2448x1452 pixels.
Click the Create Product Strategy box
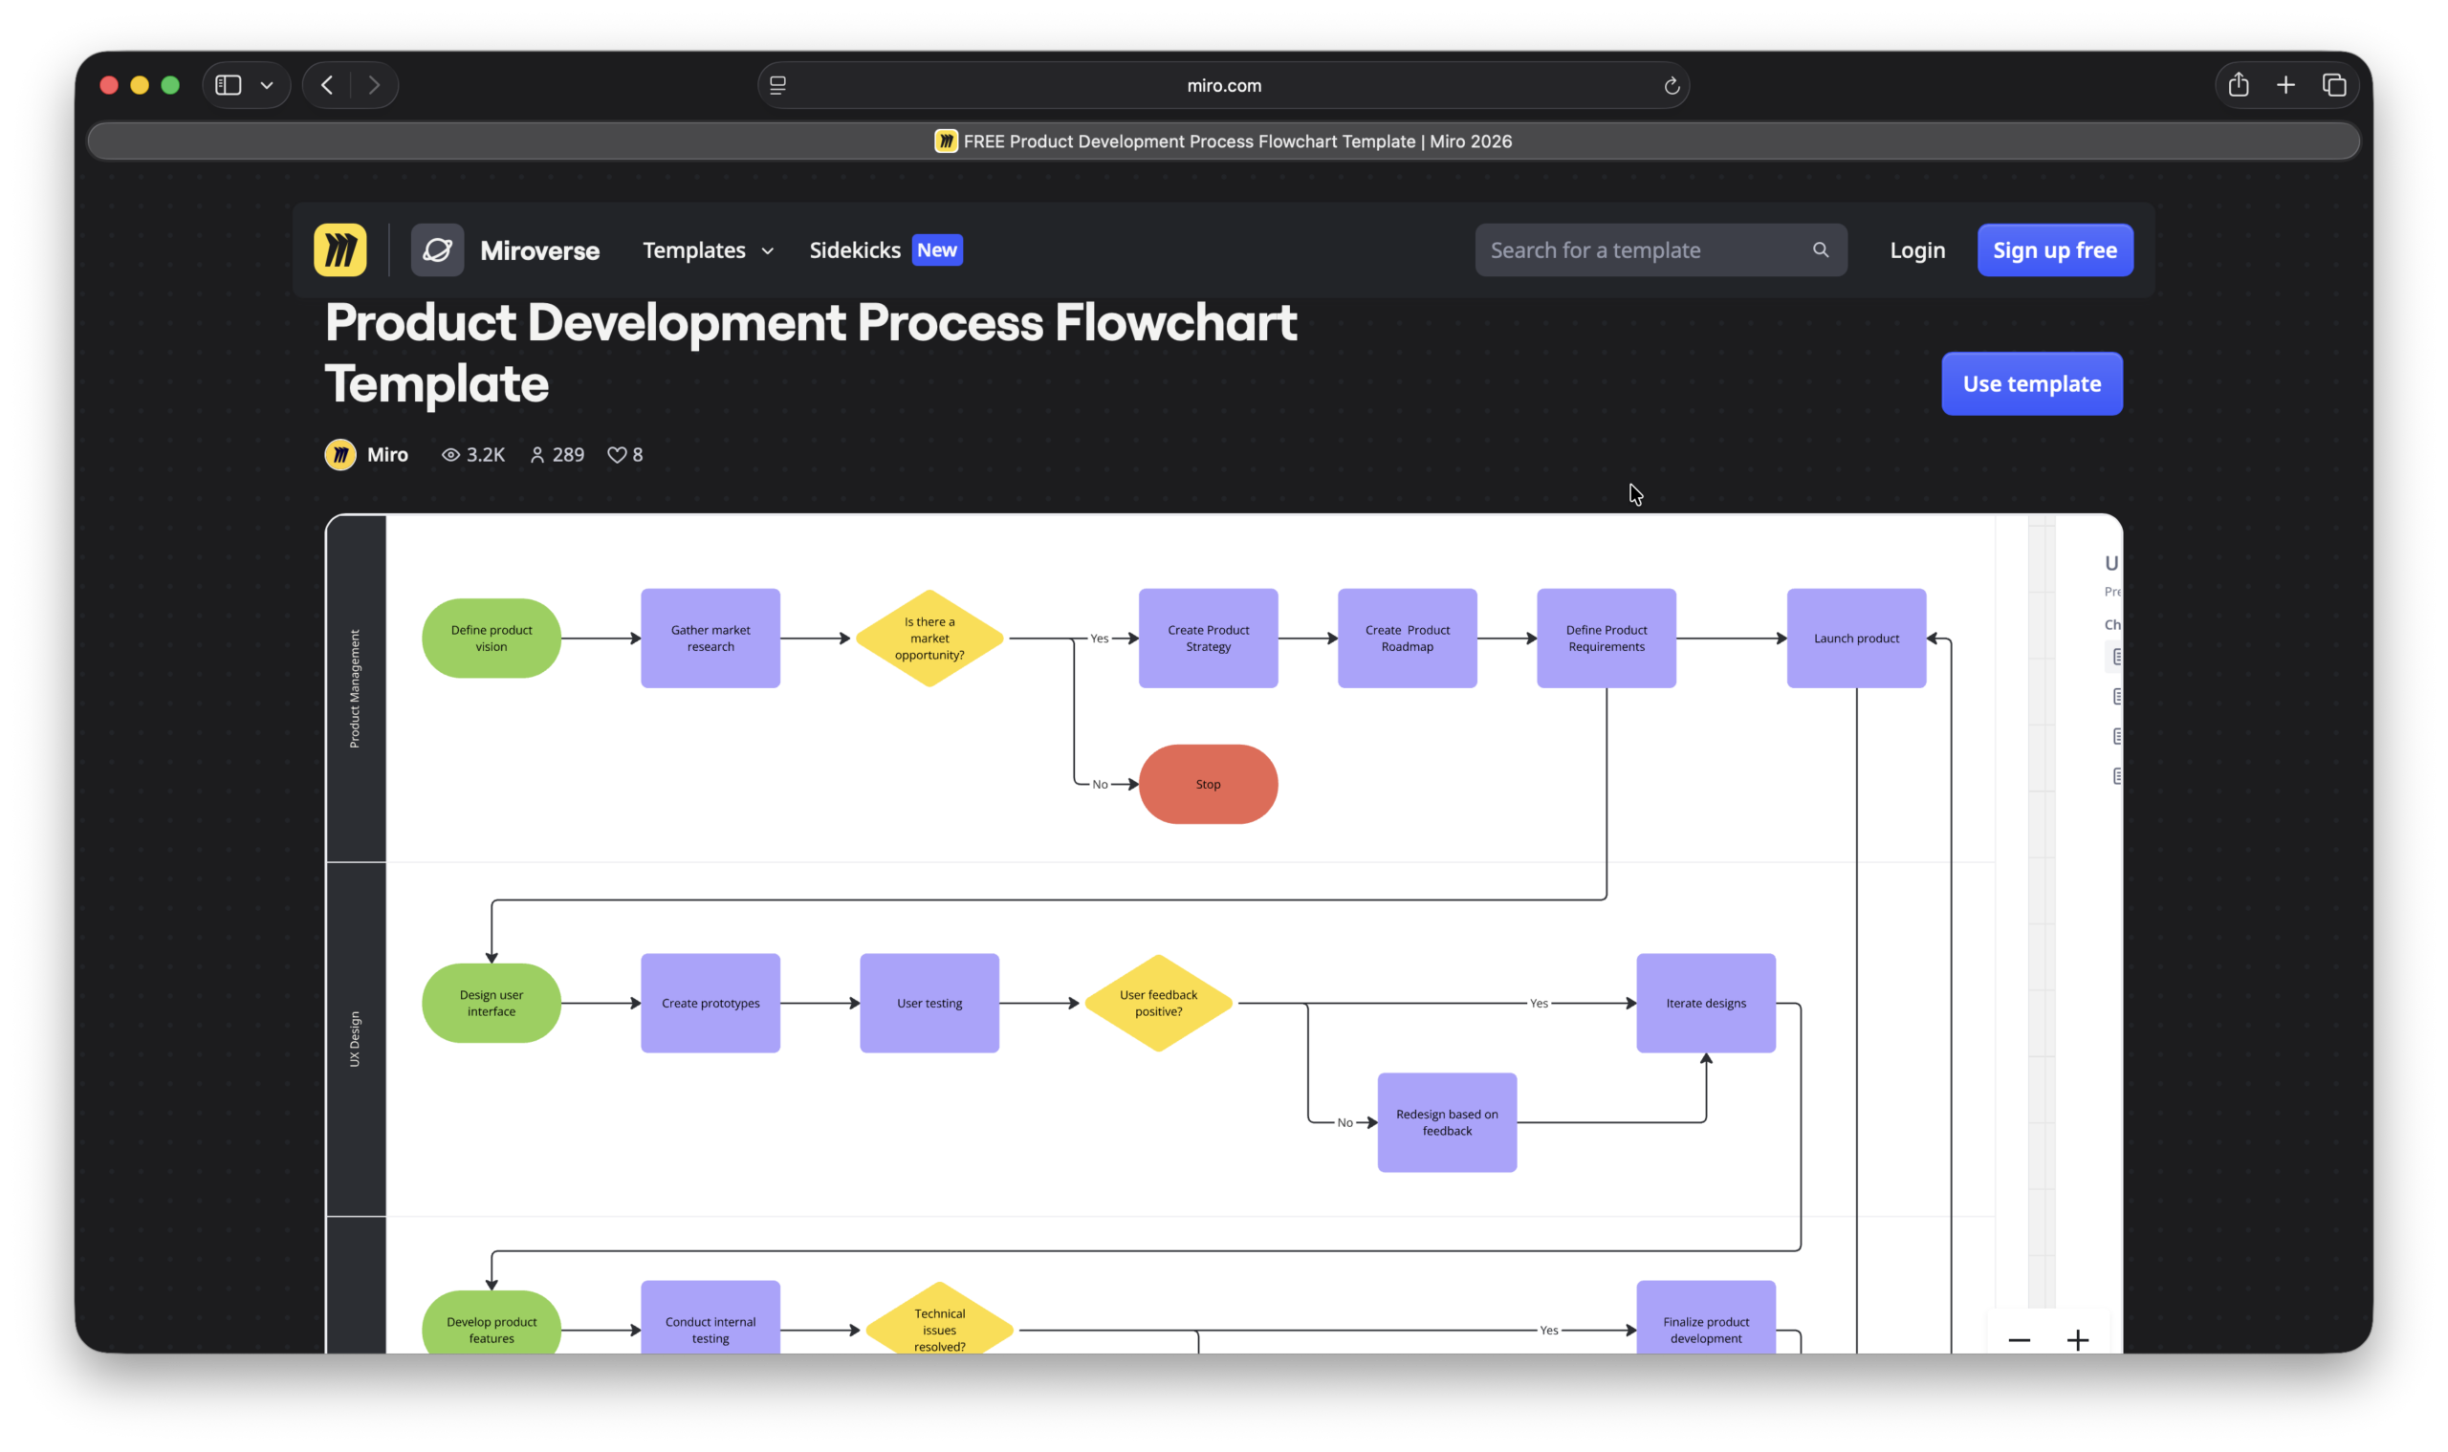click(1208, 638)
